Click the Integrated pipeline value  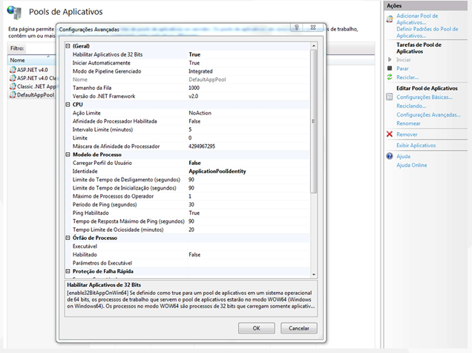pos(200,71)
